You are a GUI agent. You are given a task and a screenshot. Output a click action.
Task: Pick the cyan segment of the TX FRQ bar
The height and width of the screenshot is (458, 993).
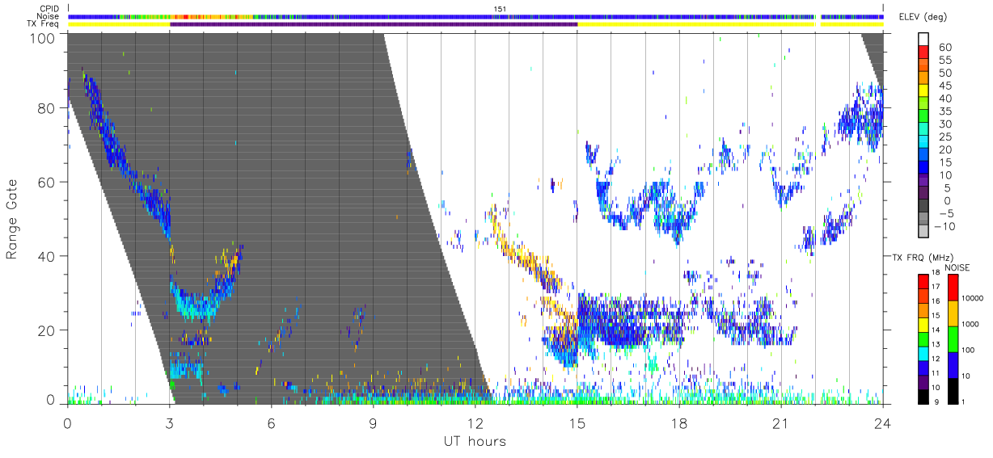click(923, 352)
